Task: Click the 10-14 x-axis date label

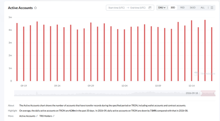Action: (192, 86)
